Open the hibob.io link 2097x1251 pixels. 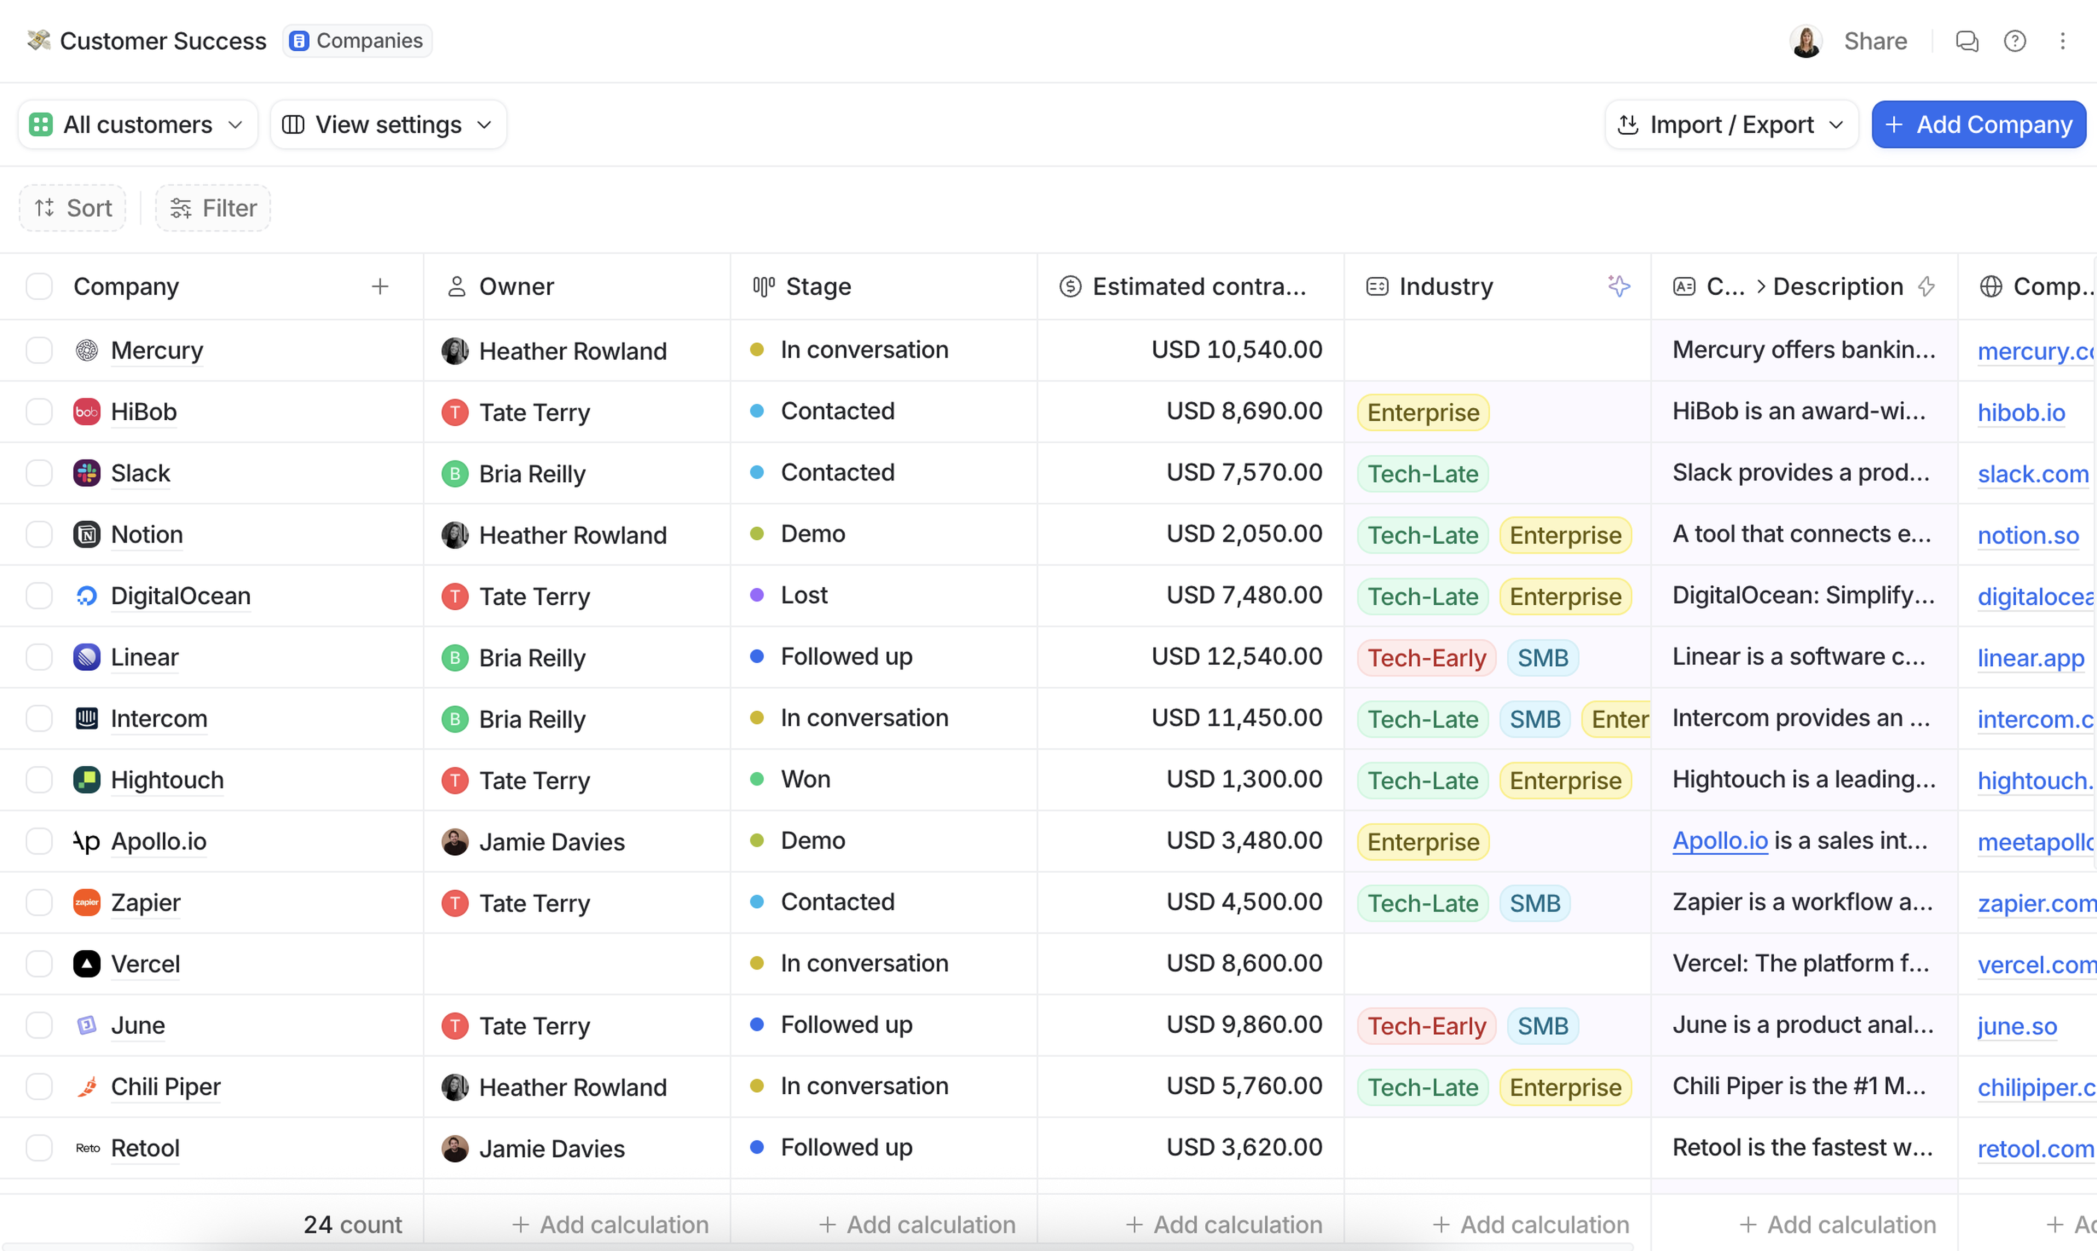click(2020, 412)
